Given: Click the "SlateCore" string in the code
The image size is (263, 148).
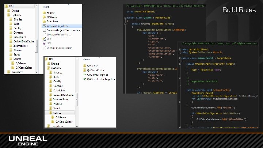Looking at the screenshot, I should coord(155,81).
